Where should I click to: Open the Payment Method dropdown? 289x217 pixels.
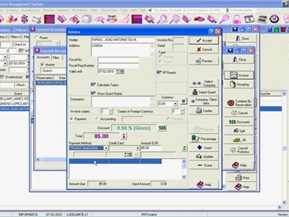coord(106,148)
